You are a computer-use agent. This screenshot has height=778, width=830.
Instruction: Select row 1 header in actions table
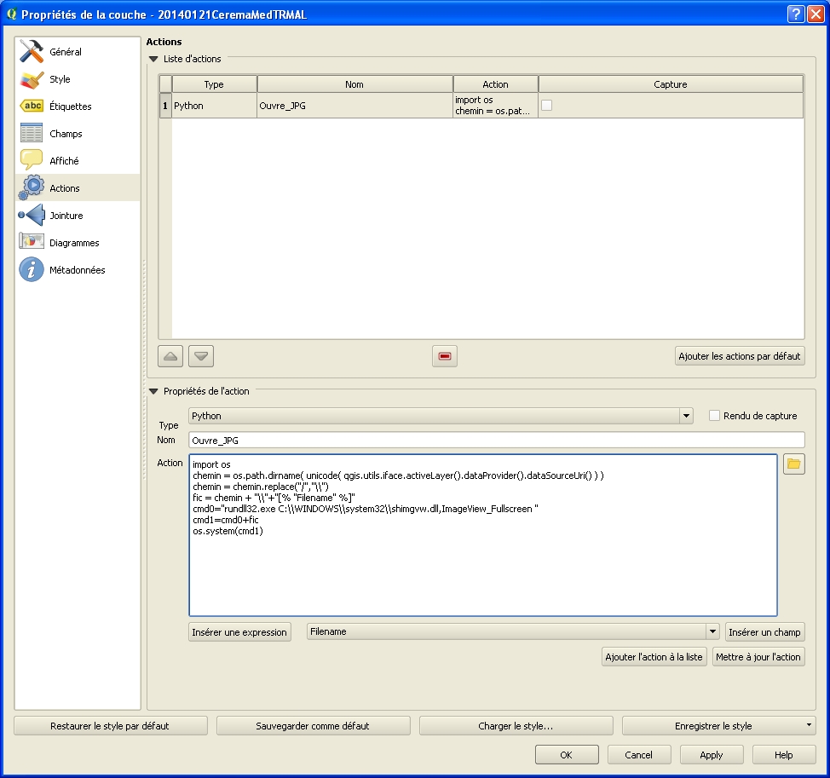(x=165, y=106)
